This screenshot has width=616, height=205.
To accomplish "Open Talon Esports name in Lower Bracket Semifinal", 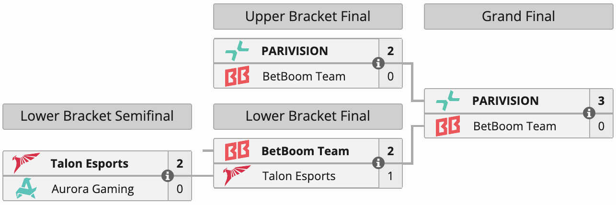I will point(90,164).
